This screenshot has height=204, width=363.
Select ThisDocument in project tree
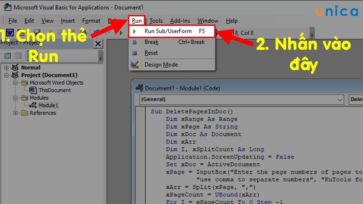pos(54,90)
